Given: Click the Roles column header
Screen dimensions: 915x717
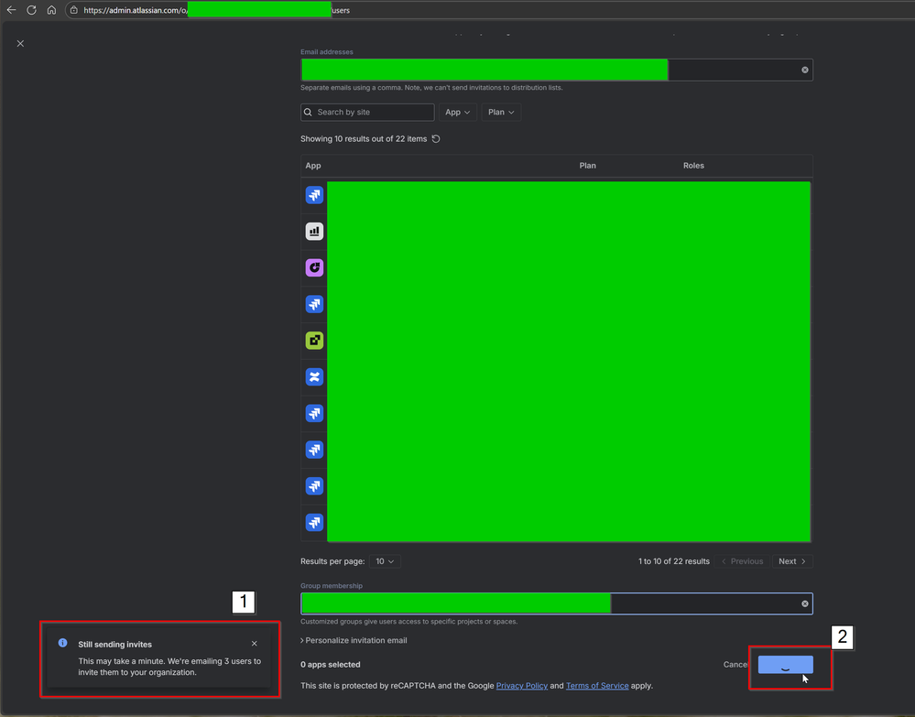Looking at the screenshot, I should (x=694, y=166).
